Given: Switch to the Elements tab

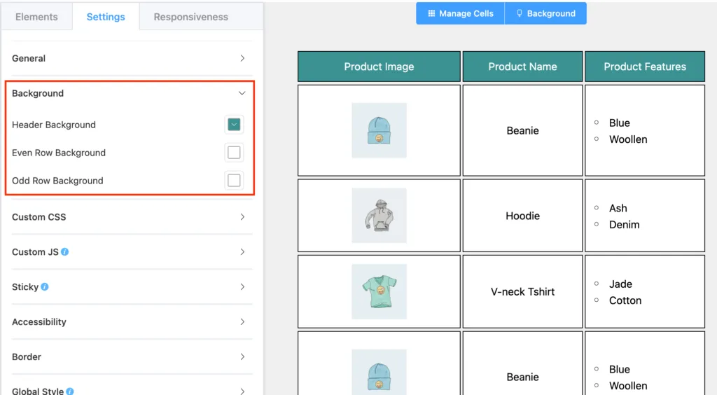Looking at the screenshot, I should (36, 17).
